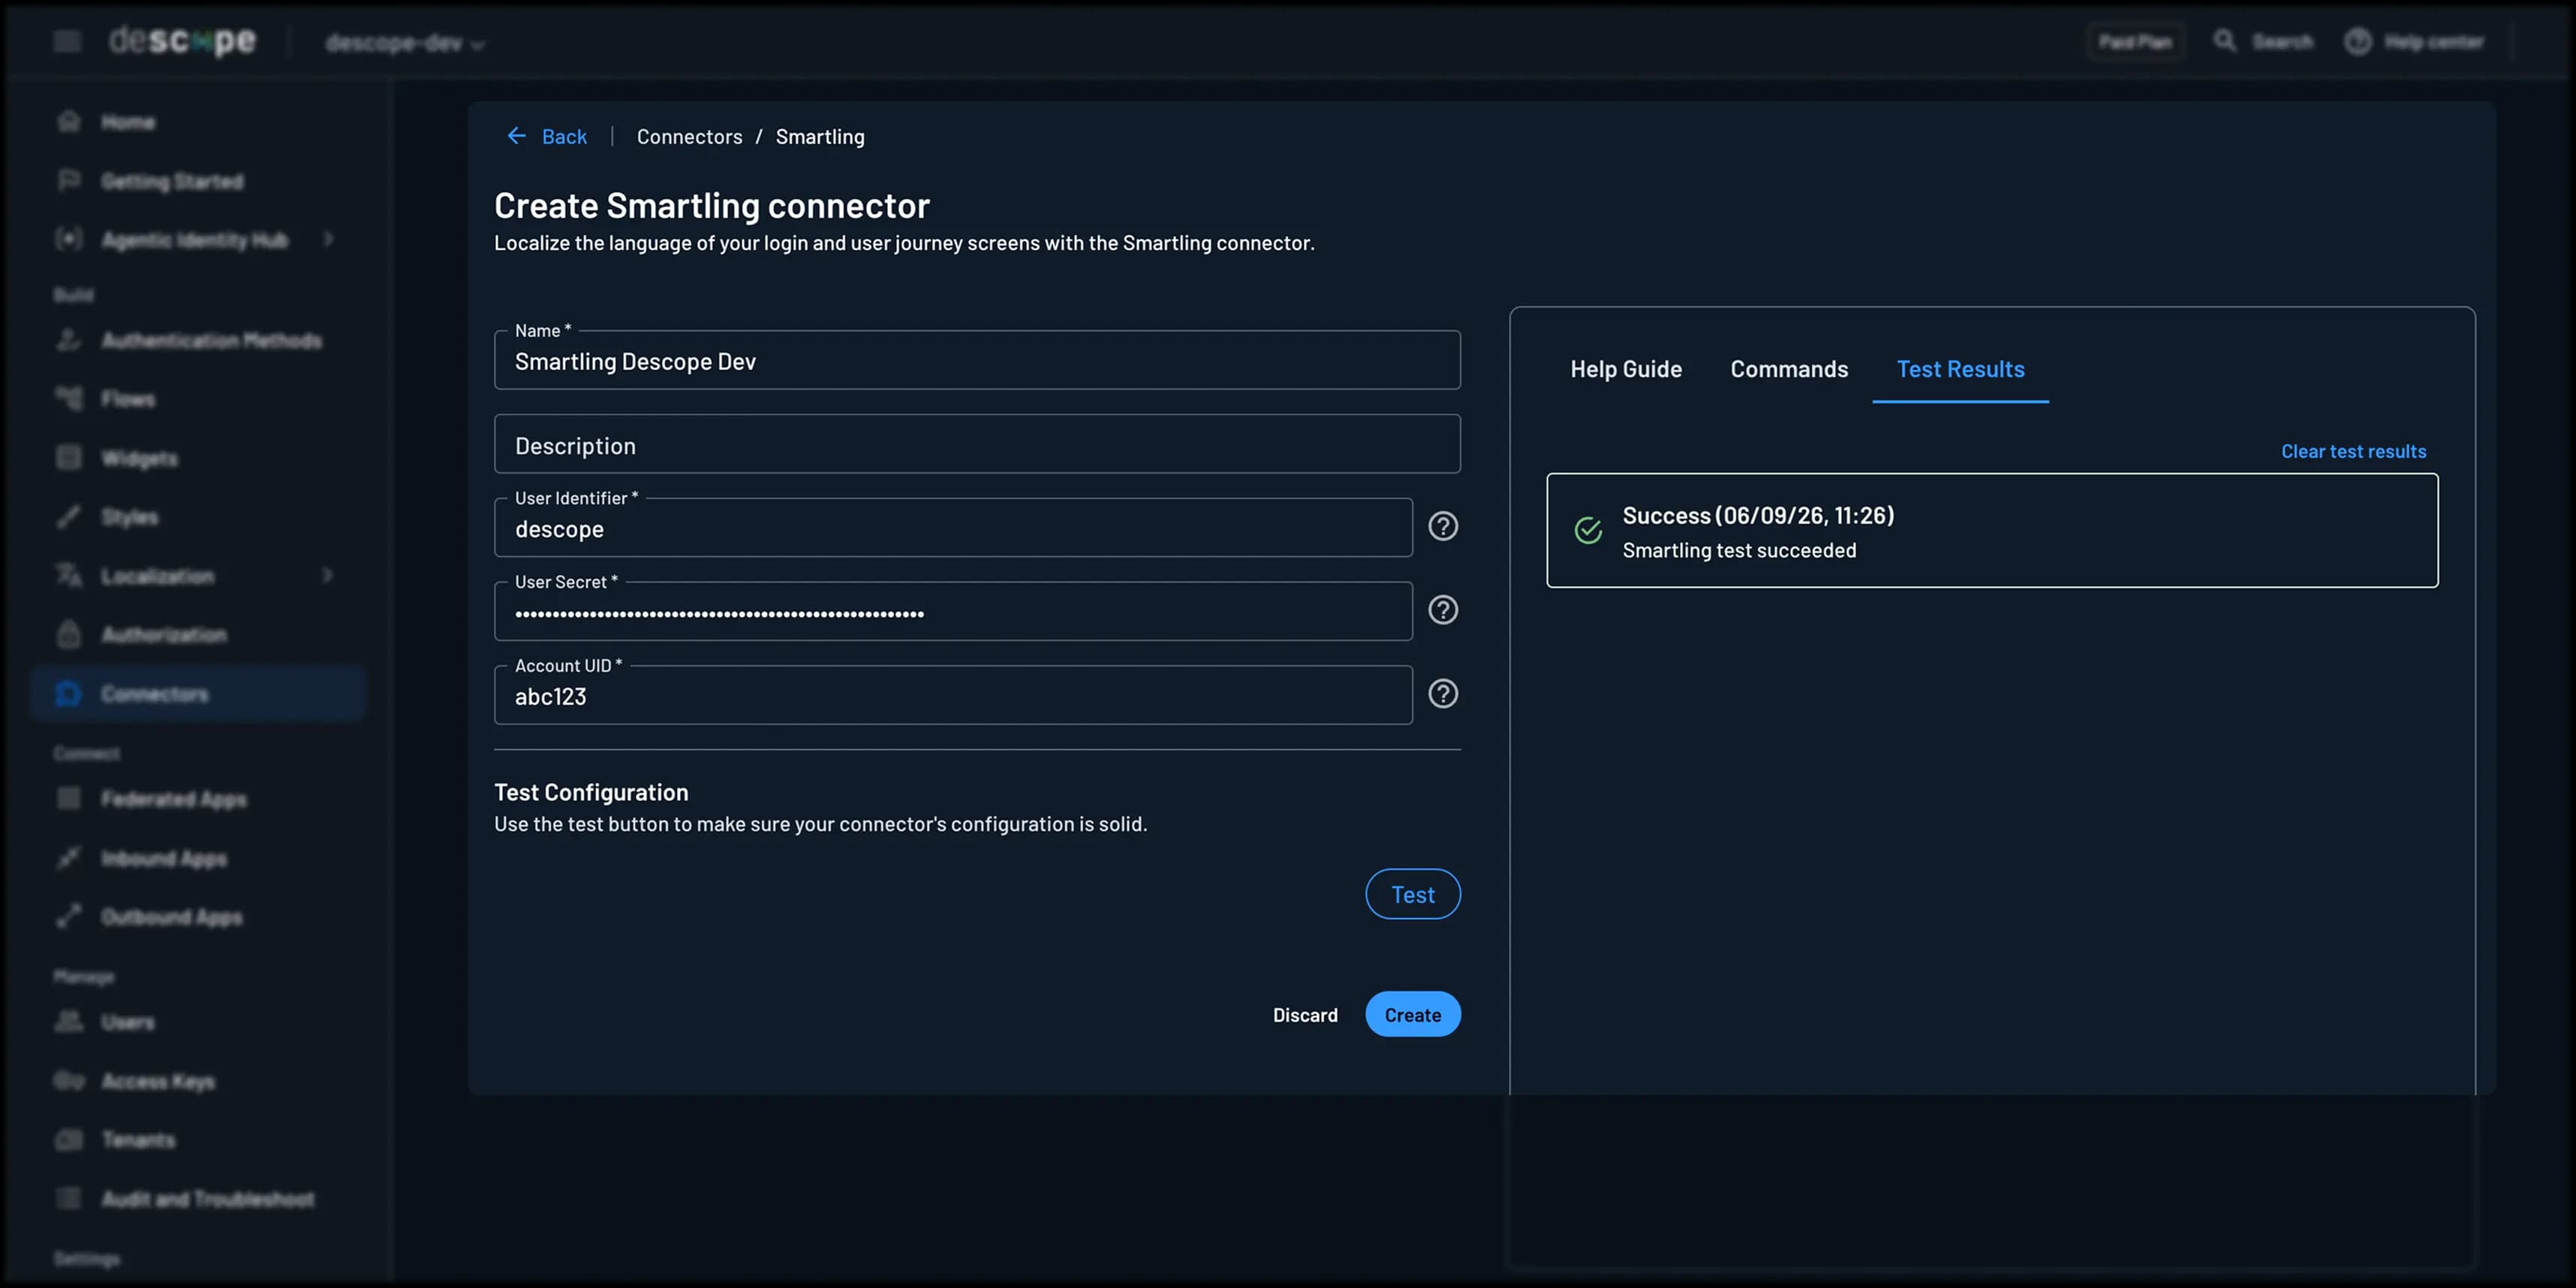Click the Outbound Apps icon

68,916
